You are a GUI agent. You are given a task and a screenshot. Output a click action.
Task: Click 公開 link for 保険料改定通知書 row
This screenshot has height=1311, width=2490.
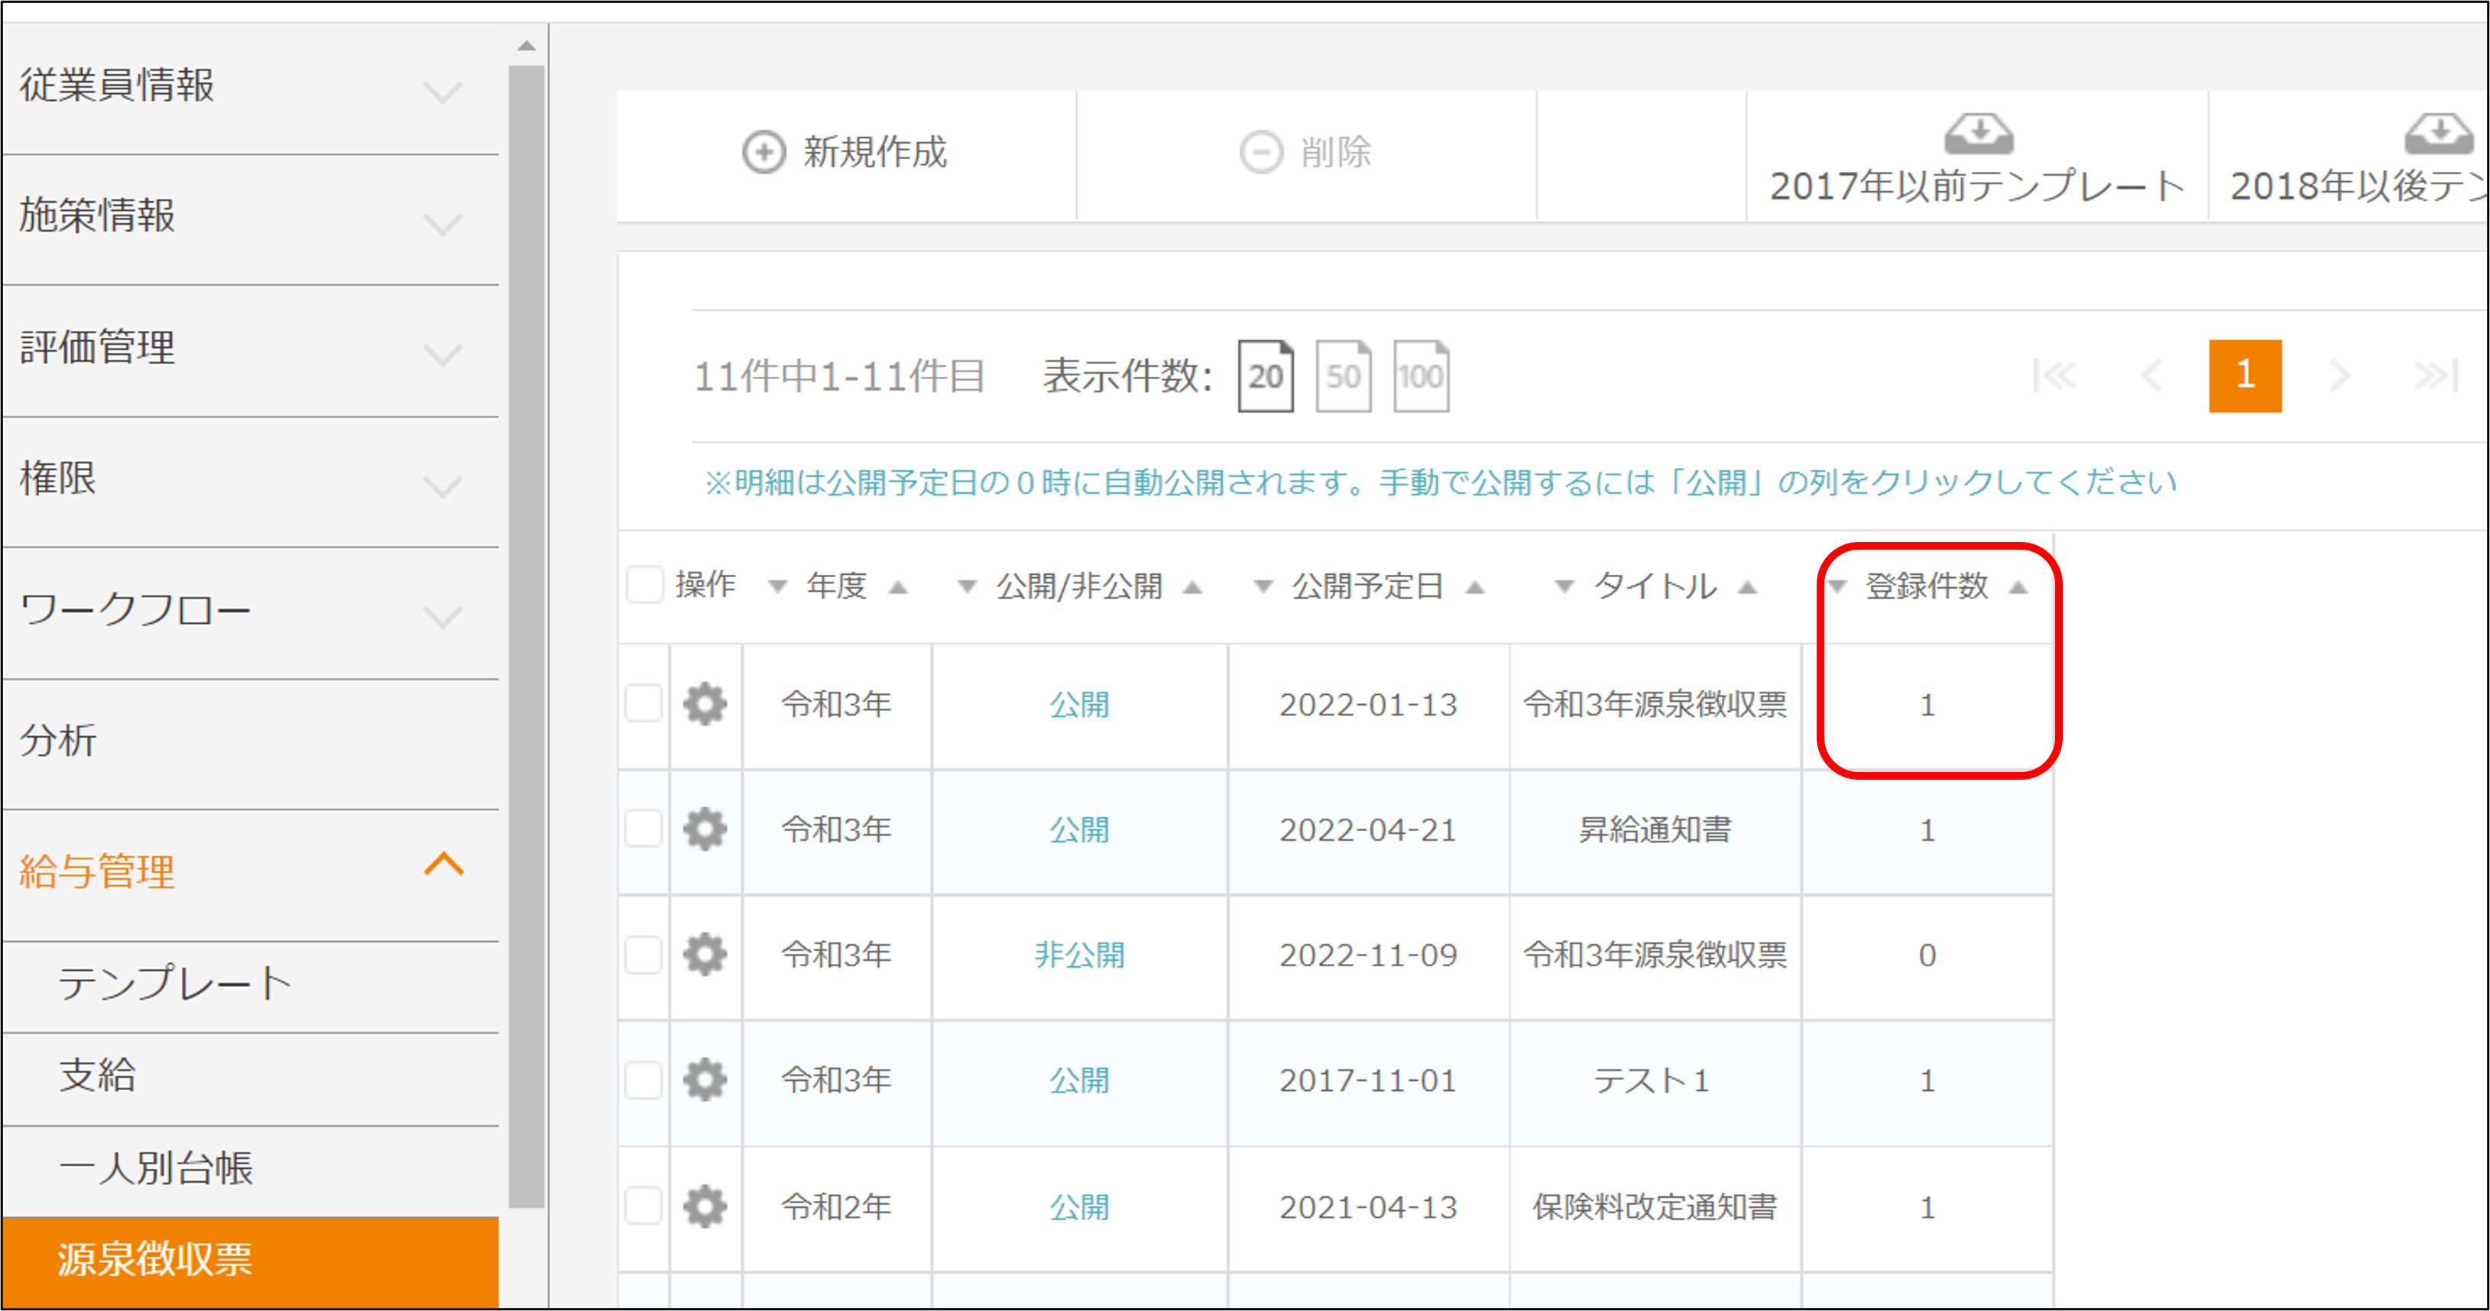click(x=1080, y=1208)
